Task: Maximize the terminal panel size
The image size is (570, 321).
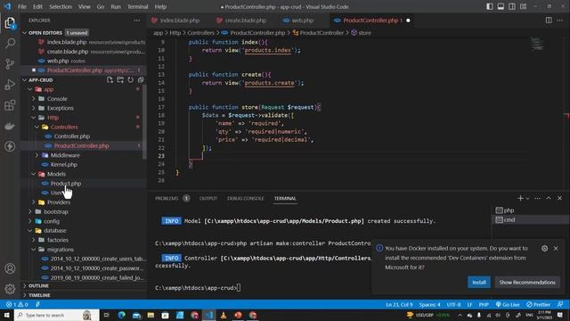Action: [x=549, y=198]
